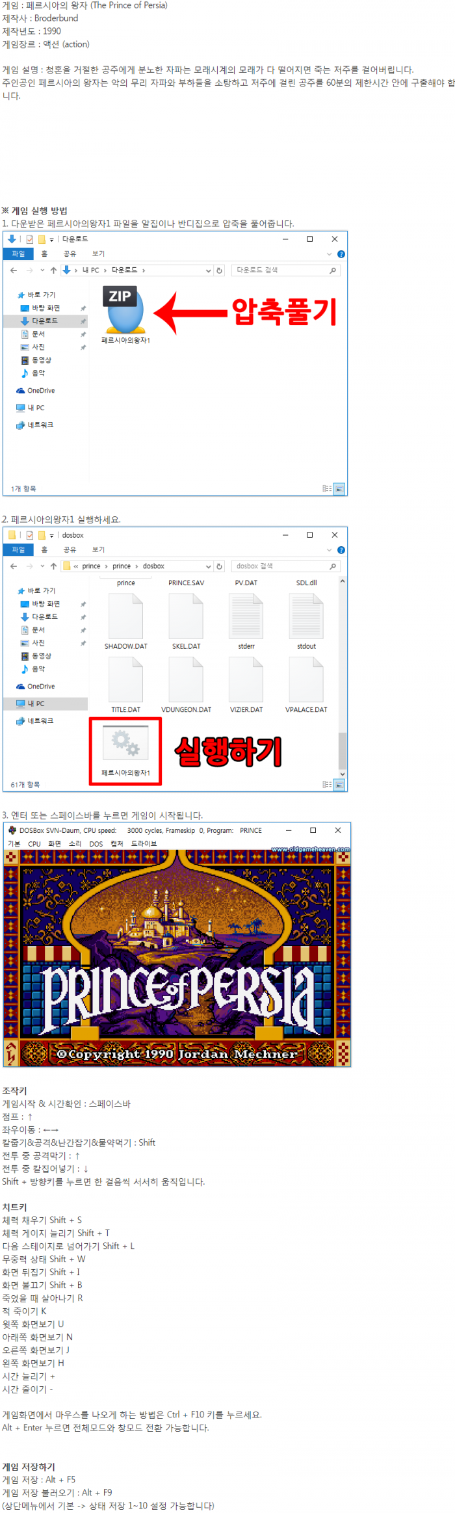Expand the ribbon chevron in dosbox window

tap(330, 550)
